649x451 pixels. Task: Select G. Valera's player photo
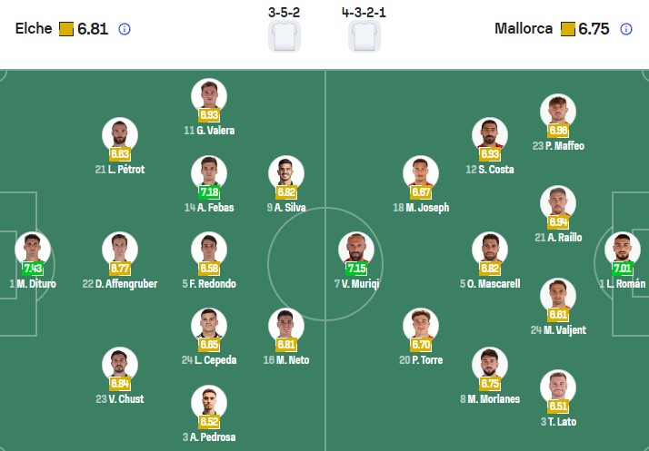pos(209,94)
